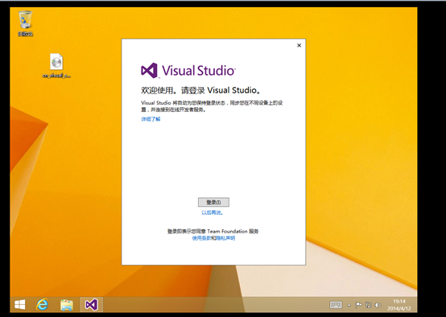Click the heading 欢迎使用。请登录 Visual Studio。

coord(200,90)
